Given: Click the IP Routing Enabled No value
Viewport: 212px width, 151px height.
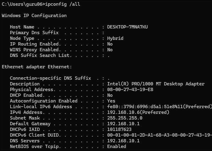Looking at the screenshot, I should pos(110,44).
